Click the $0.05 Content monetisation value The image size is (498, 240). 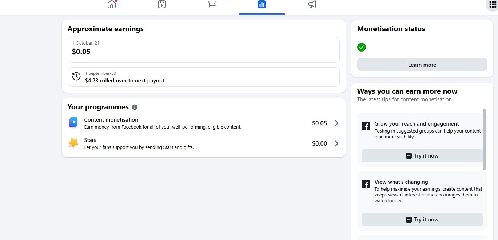tap(320, 123)
